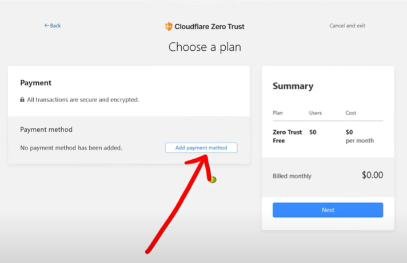
Task: Click the Summary panel heading
Action: [293, 86]
